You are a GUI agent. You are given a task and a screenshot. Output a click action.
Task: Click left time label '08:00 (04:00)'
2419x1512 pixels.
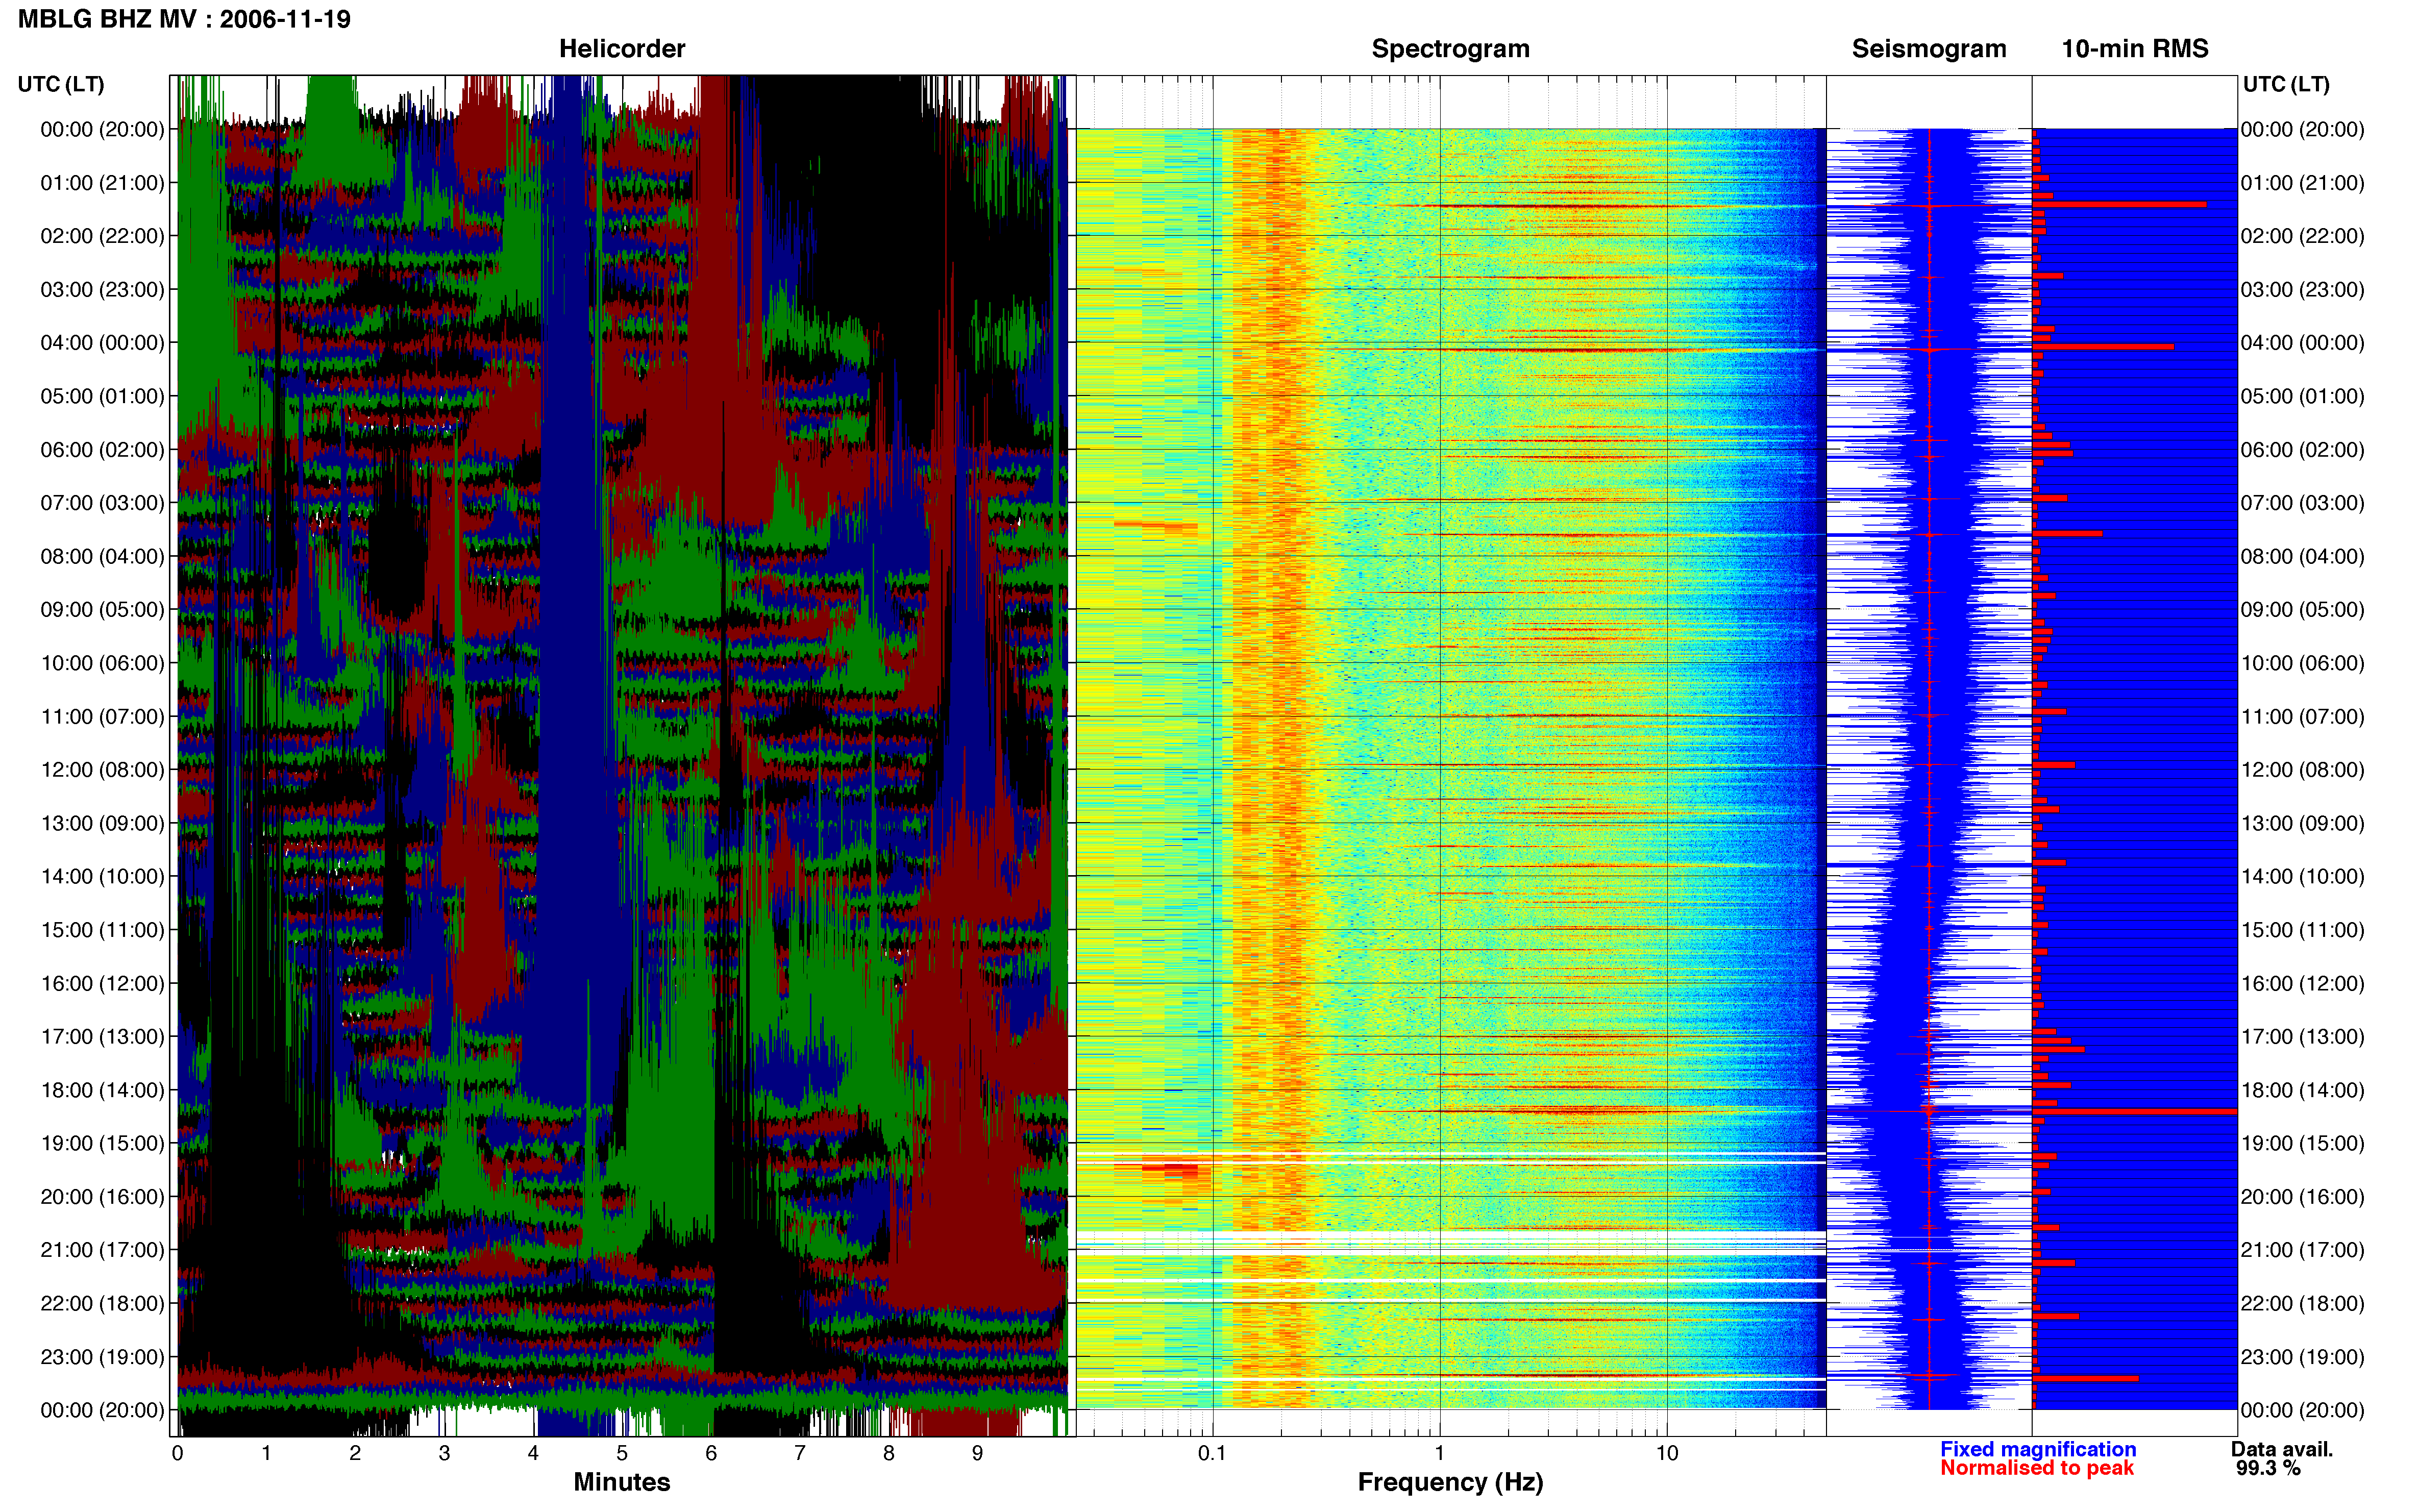coord(102,556)
